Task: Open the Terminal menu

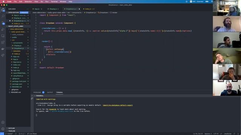Action: tap(54, 1)
